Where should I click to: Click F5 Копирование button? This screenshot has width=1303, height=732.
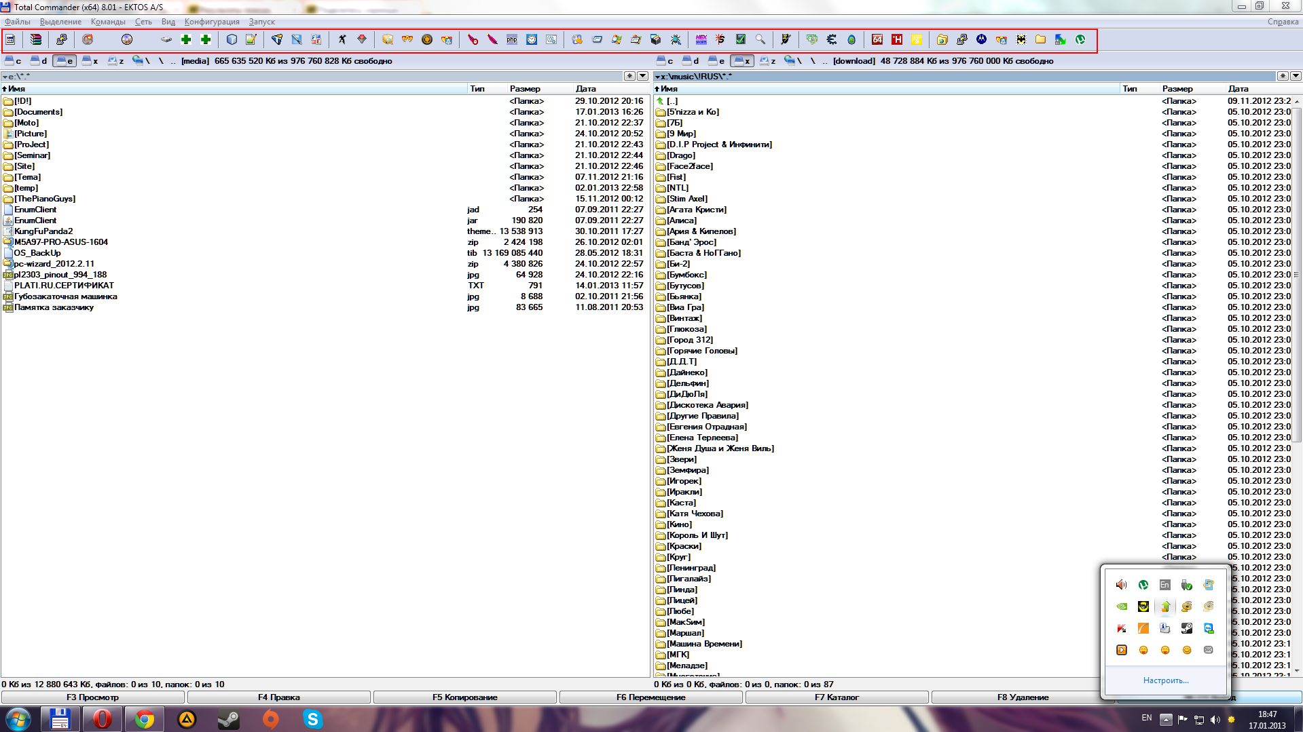click(x=465, y=697)
